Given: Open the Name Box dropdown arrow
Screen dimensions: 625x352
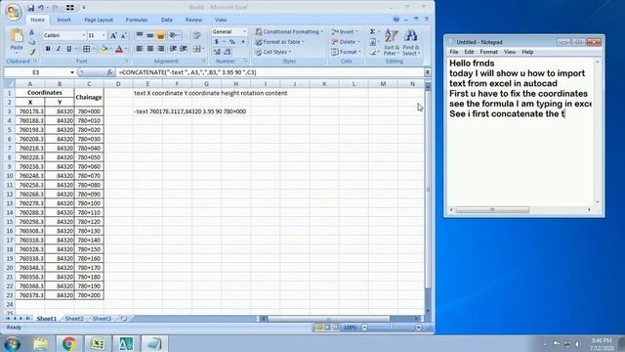Looking at the screenshot, I should click(72, 72).
